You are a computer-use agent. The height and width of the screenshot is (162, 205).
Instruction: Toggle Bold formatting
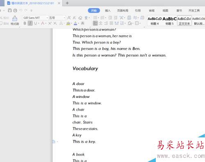(25, 23)
